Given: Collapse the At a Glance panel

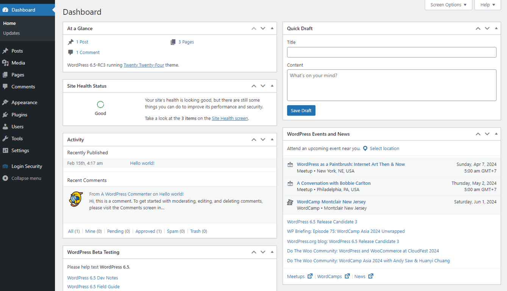Looking at the screenshot, I should [272, 28].
